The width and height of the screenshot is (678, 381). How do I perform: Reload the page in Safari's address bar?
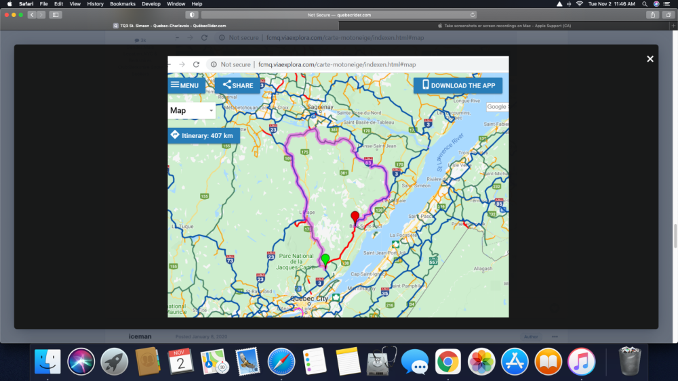point(472,15)
